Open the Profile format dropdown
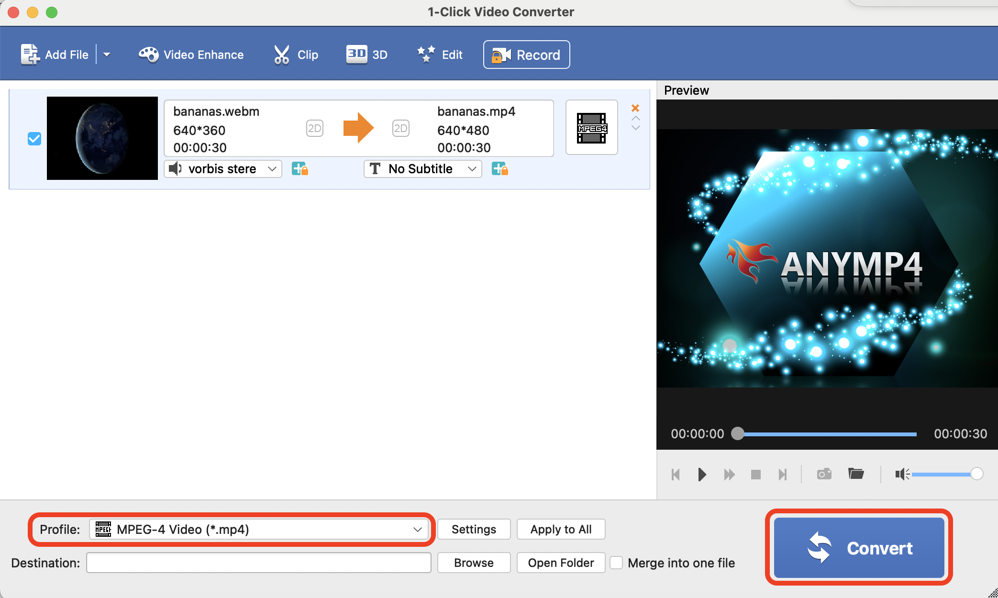This screenshot has height=598, width=998. pos(259,530)
